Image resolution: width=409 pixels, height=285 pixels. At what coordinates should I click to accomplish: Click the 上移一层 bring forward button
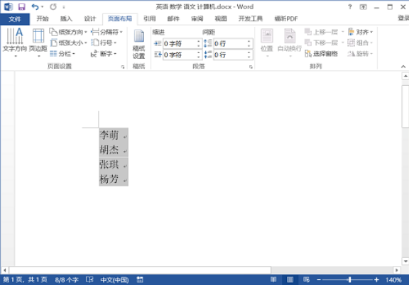point(321,32)
